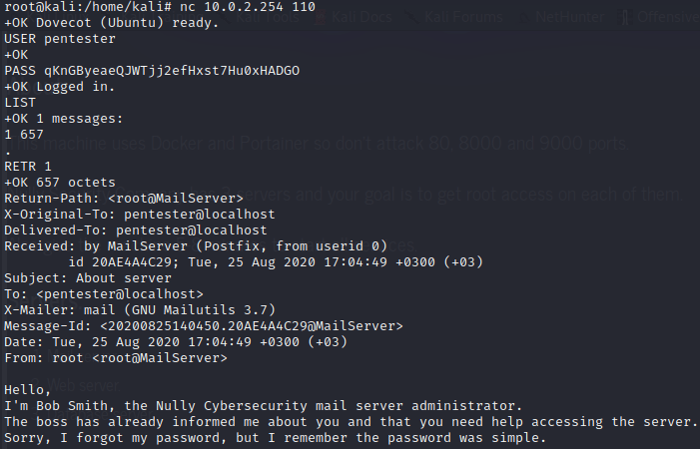Viewport: 700px width, 449px height.
Task: Click the red Kali Docs bookmark icon
Action: 321,17
